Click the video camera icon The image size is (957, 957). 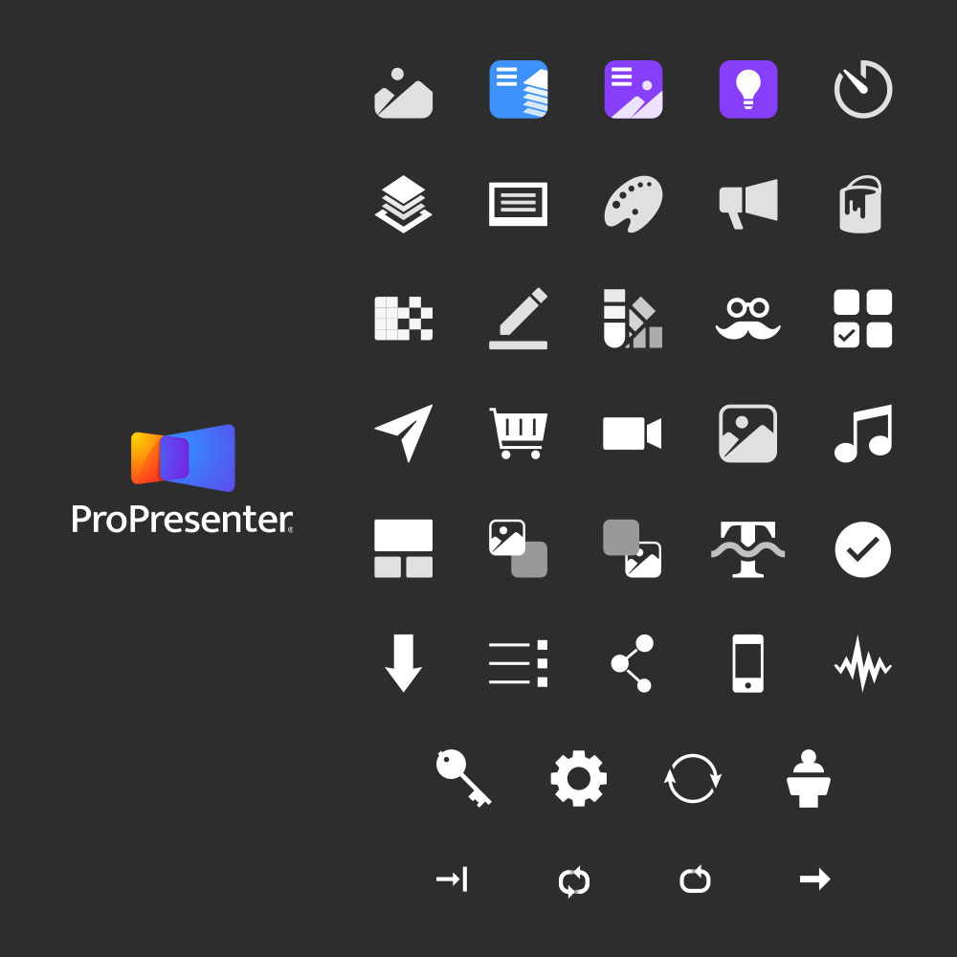click(633, 434)
